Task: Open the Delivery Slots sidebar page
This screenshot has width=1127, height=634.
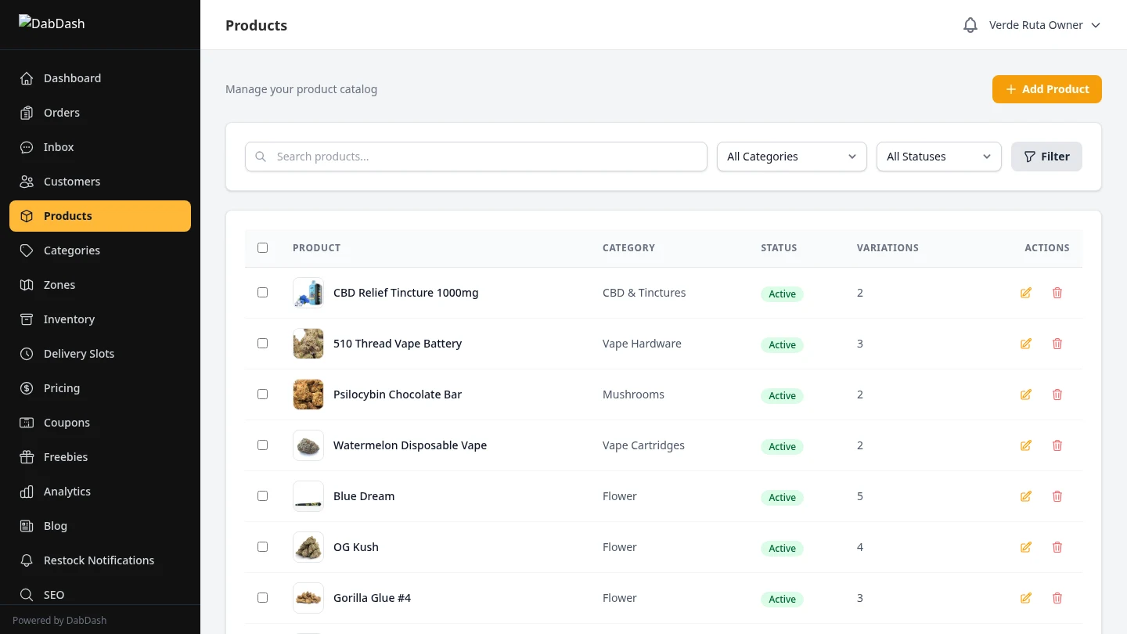Action: (78, 354)
